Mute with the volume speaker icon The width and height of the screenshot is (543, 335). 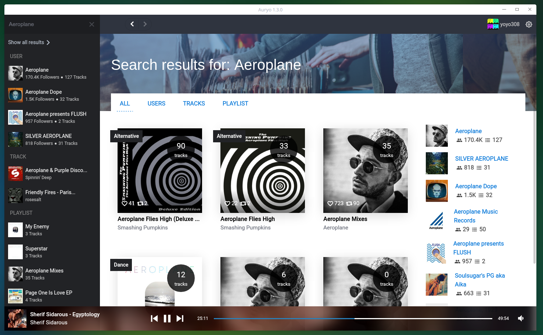pyautogui.click(x=521, y=318)
